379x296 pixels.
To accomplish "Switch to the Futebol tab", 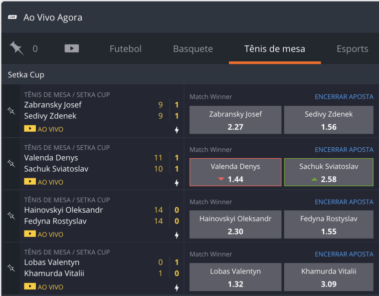I will [126, 49].
